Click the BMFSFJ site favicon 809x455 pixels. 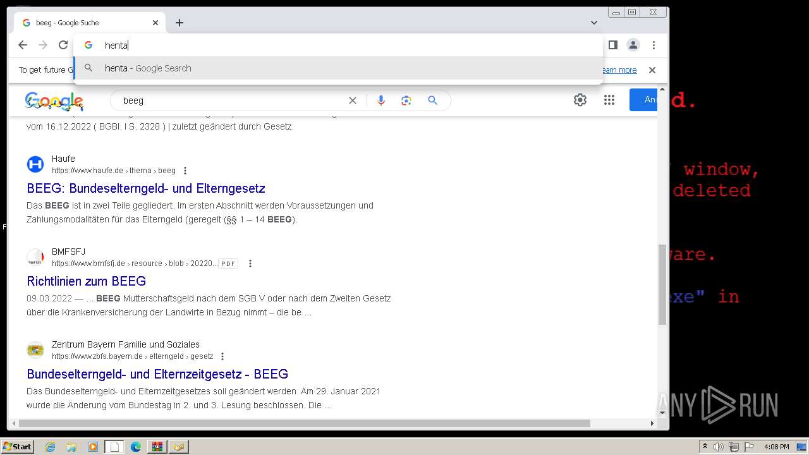[35, 257]
